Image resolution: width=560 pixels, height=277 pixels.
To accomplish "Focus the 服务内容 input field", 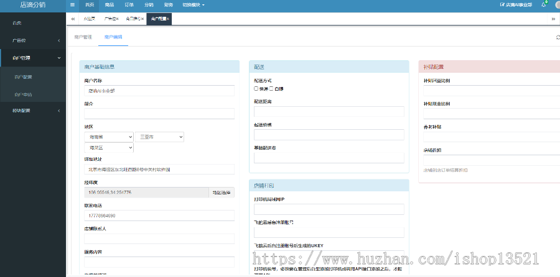I will click(159, 262).
